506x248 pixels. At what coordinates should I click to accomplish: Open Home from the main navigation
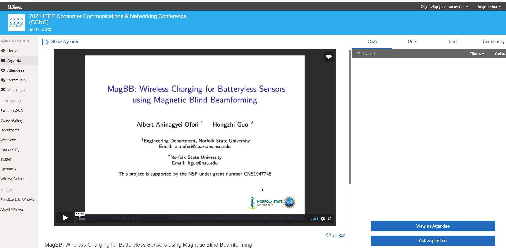12,51
